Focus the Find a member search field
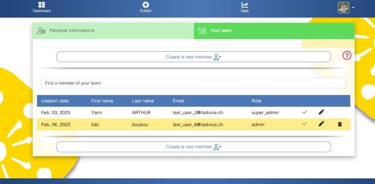375x184 pixels. point(193,83)
